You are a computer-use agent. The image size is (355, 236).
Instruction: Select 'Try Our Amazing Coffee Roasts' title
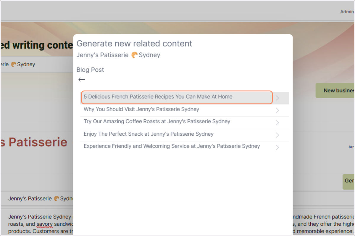(157, 121)
